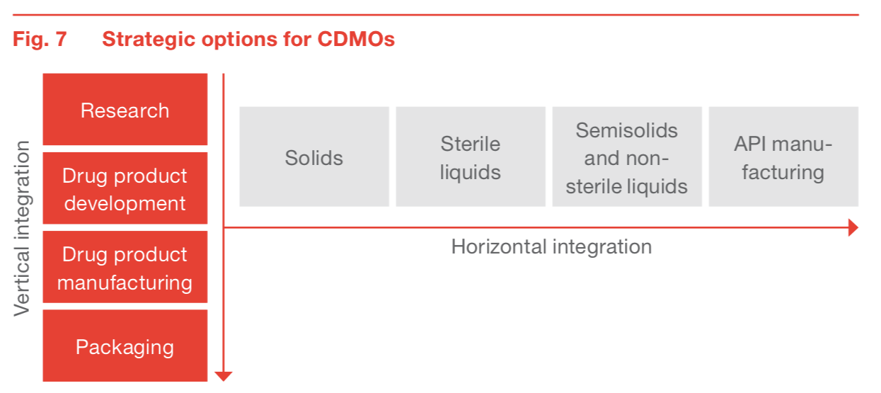Click the red right-pointing arrowhead of horizontal axis
Screen dimensions: 881x393
853,227
